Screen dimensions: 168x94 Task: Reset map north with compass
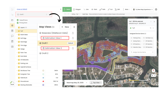coord(153,70)
